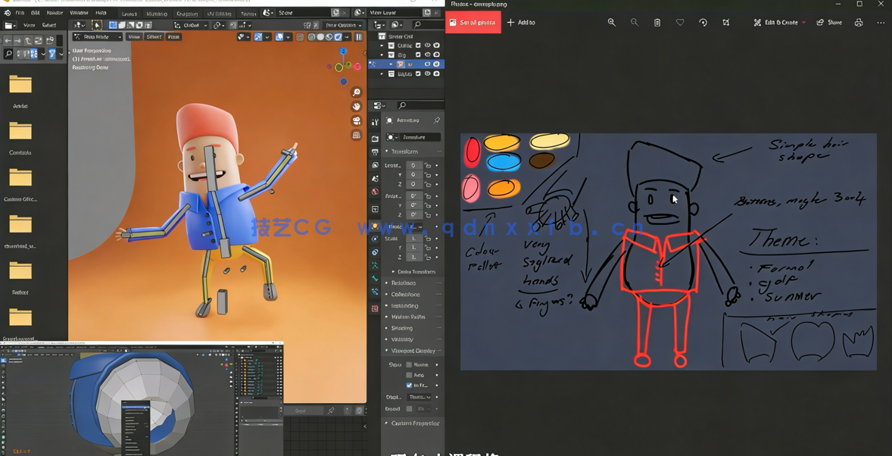Viewport: 892px width, 456px height.
Task: Click the hand pan gizmo in viewport
Action: [x=356, y=107]
